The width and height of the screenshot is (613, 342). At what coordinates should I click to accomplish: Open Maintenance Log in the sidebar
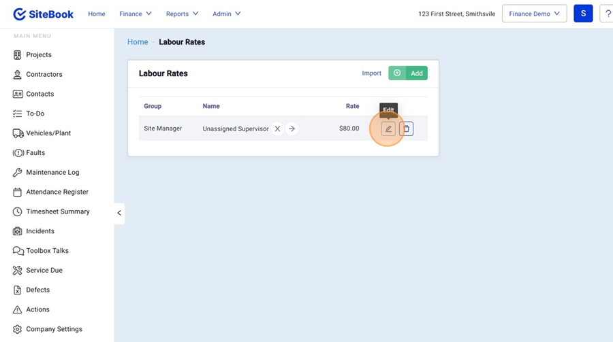52,173
